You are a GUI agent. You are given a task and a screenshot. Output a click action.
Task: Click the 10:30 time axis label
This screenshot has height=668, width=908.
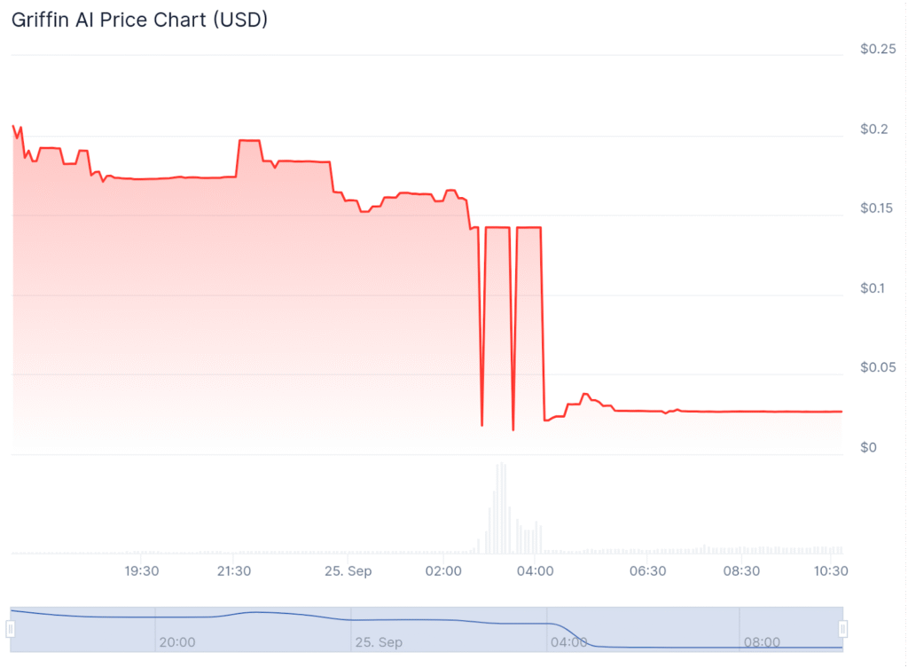click(x=832, y=570)
